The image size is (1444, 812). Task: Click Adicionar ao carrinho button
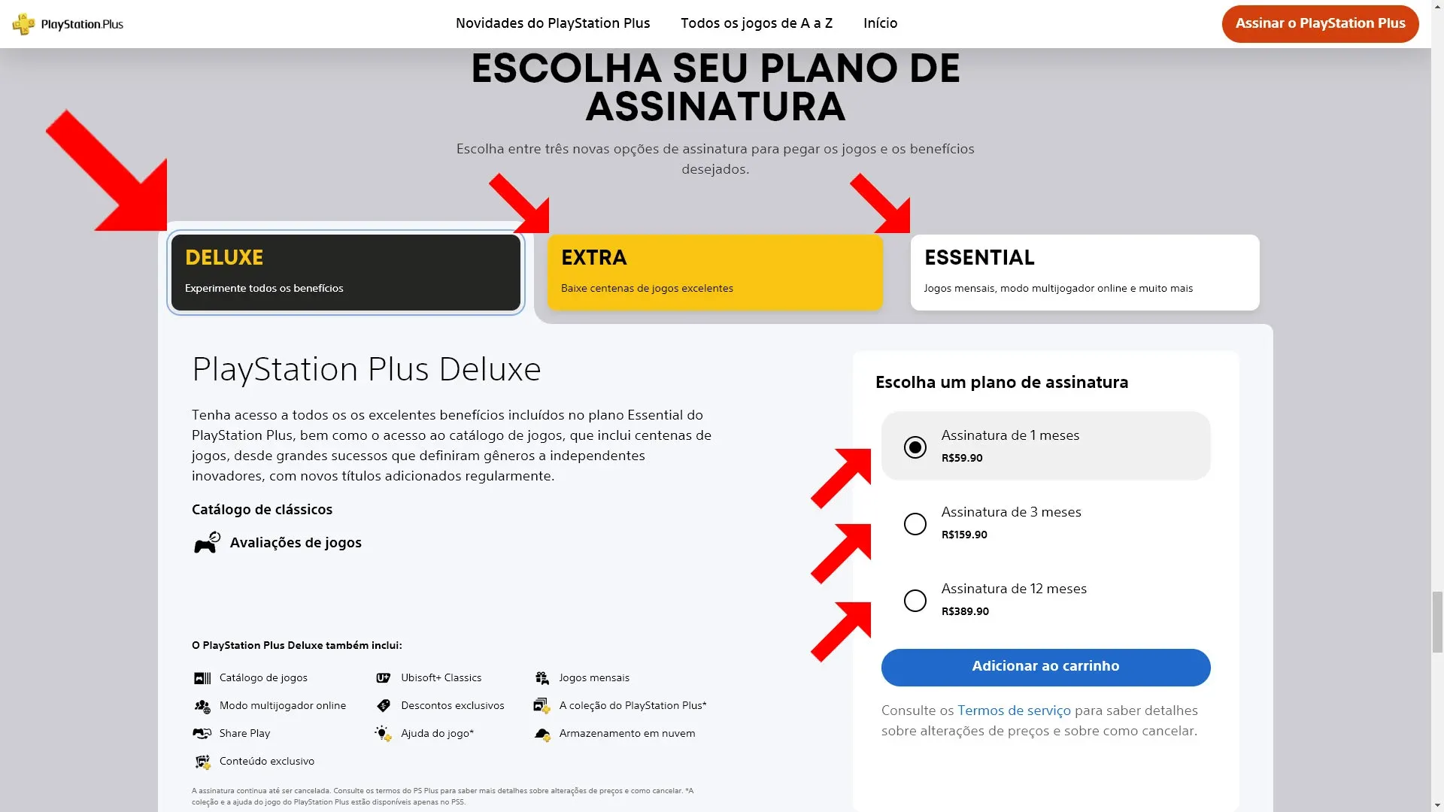tap(1045, 666)
